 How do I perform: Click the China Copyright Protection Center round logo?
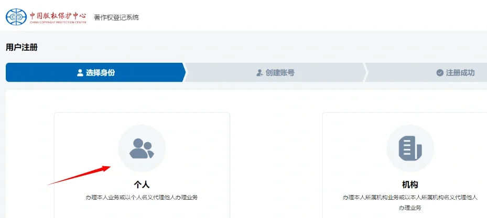coord(16,17)
